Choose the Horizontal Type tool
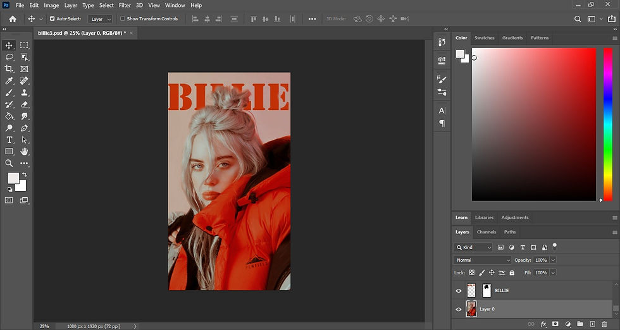620x330 pixels. click(x=9, y=140)
